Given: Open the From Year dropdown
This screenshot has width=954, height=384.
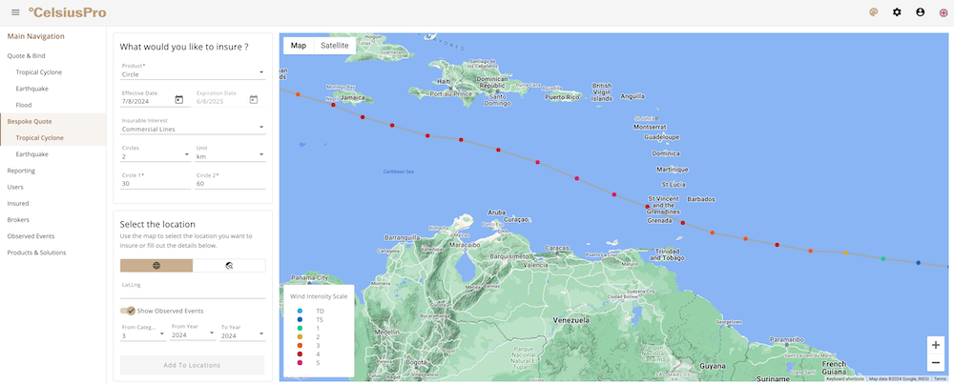Looking at the screenshot, I should click(192, 334).
